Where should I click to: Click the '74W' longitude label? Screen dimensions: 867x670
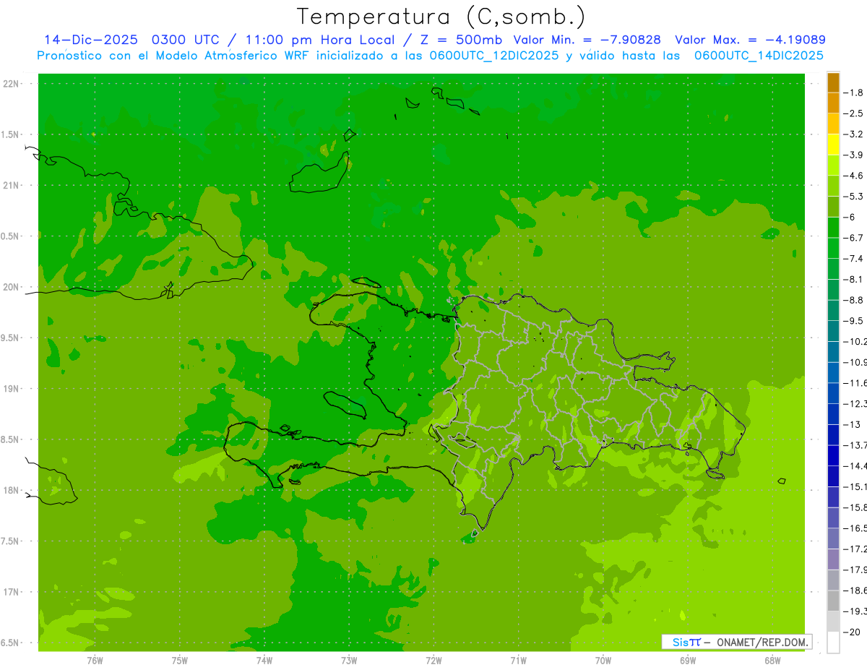[x=264, y=661]
